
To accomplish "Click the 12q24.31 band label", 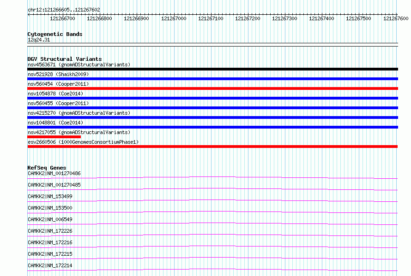I will [x=39, y=40].
